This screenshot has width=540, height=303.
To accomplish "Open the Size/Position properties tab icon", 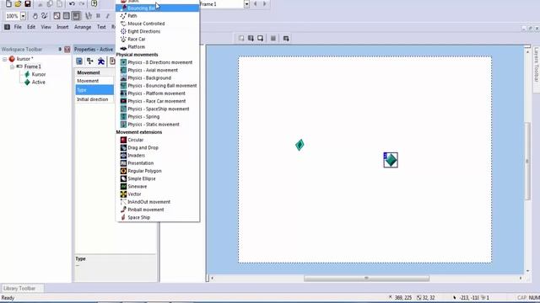I will [90, 61].
